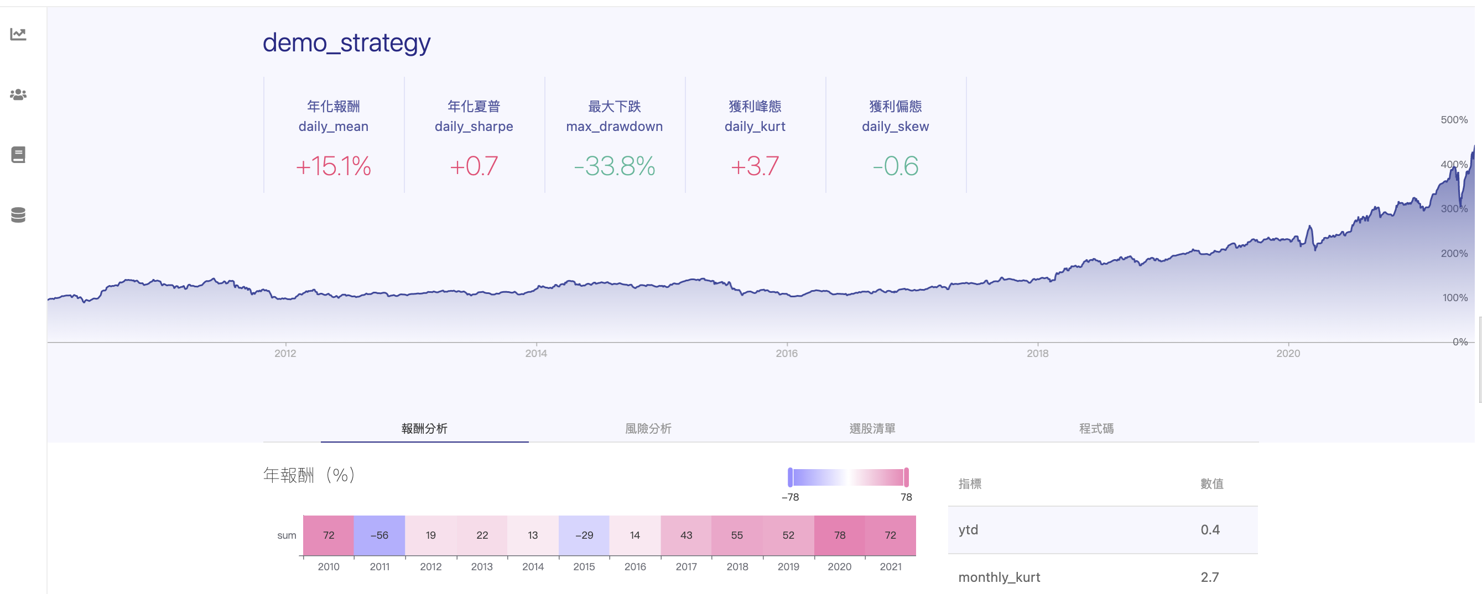Click the right handle of color range slider
This screenshot has height=594, width=1482.
(x=906, y=477)
